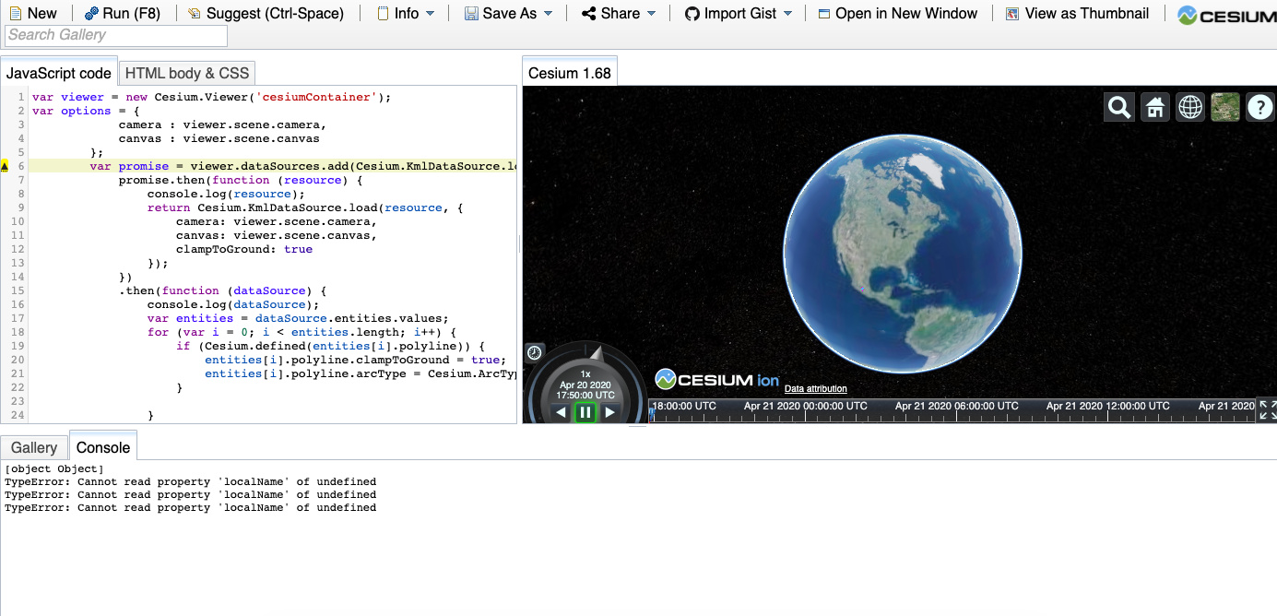Click the speed shuttle ring pointer

point(596,353)
